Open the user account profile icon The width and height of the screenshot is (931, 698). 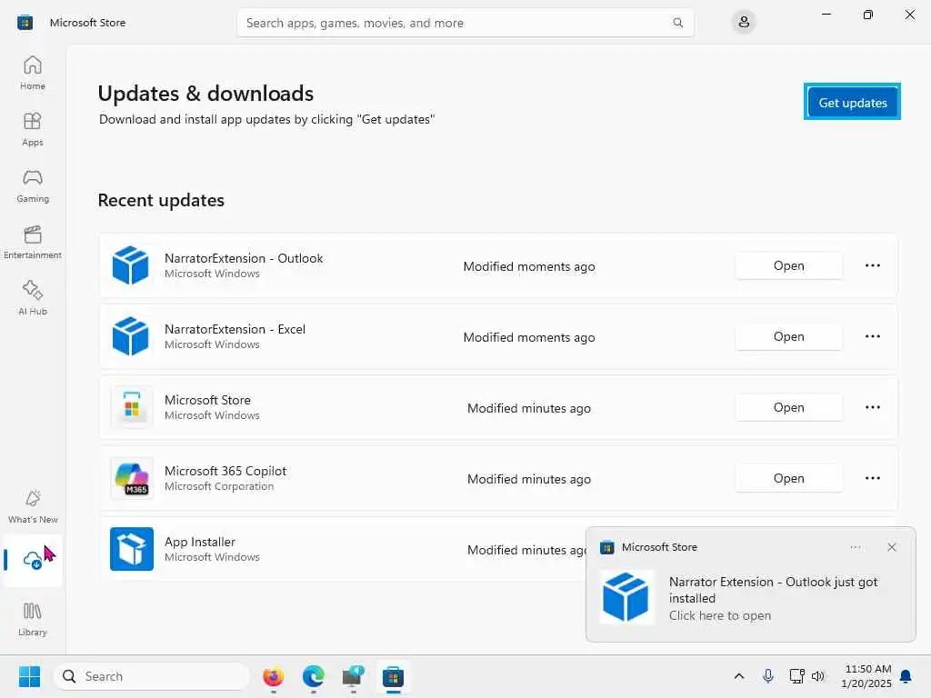(x=744, y=23)
